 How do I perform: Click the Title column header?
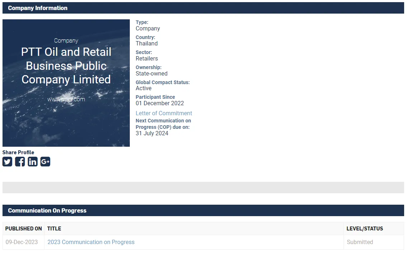[54, 229]
